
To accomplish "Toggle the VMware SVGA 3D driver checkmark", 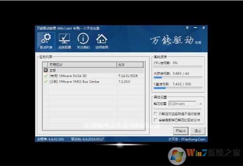I will [46, 76].
